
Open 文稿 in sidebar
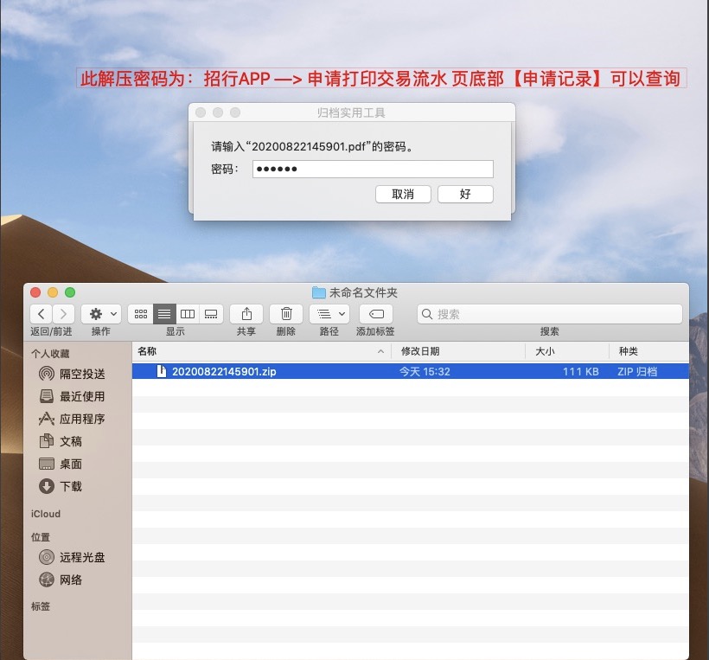coord(71,441)
